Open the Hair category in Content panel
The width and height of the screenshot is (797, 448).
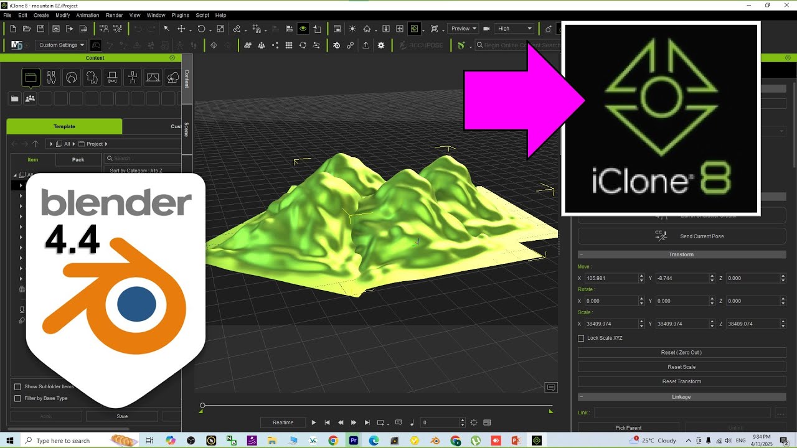pyautogui.click(x=72, y=78)
